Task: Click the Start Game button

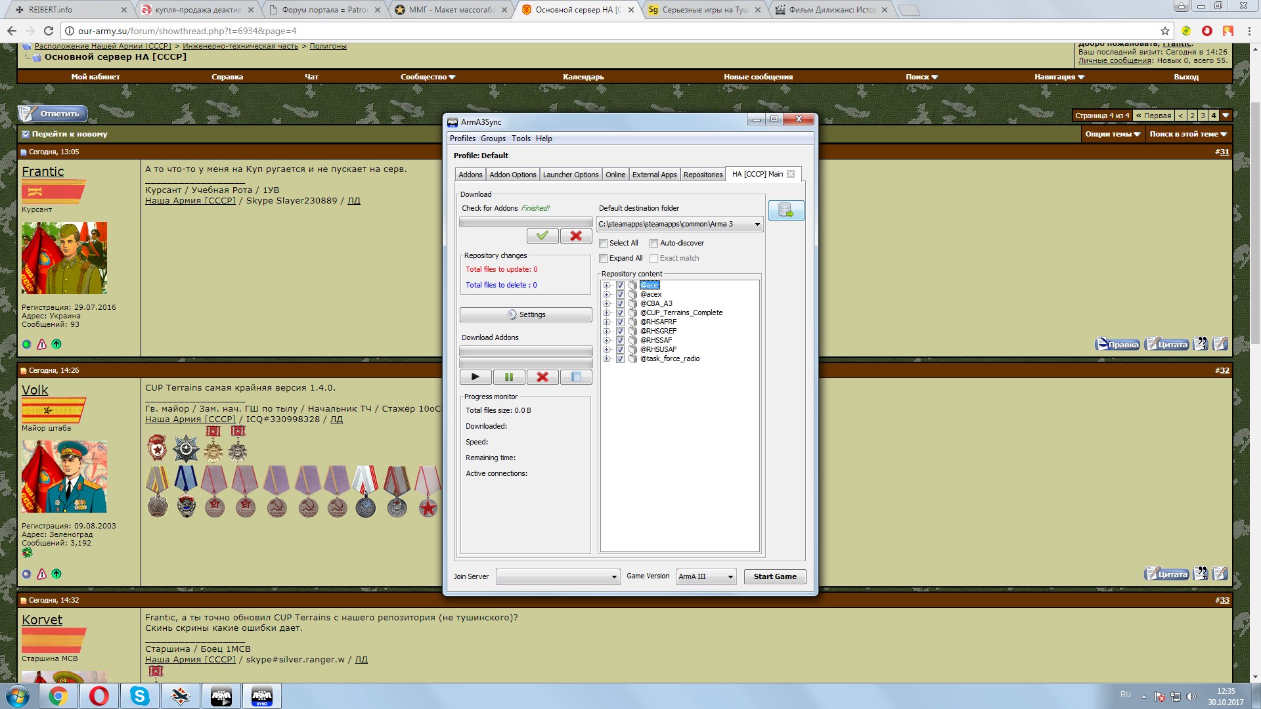Action: [x=775, y=576]
